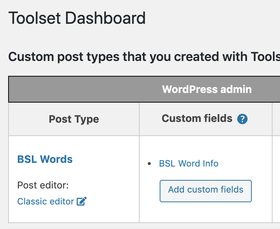Click the gray header bar above Post Type
The height and width of the screenshot is (229, 280).
(74, 89)
